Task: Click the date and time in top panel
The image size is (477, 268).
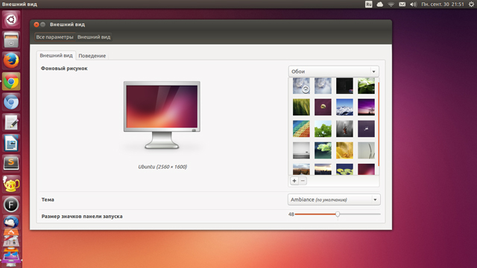Action: tap(442, 4)
